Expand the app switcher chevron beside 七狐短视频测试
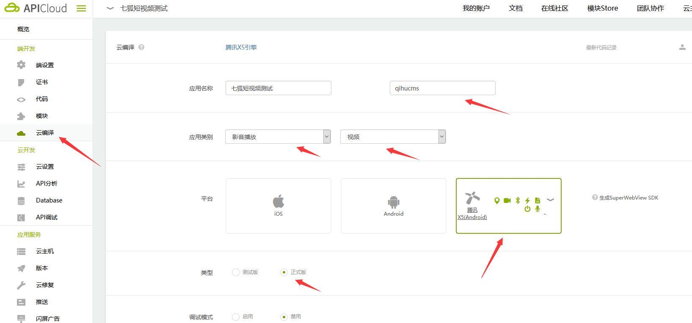692x323 pixels. pyautogui.click(x=110, y=8)
